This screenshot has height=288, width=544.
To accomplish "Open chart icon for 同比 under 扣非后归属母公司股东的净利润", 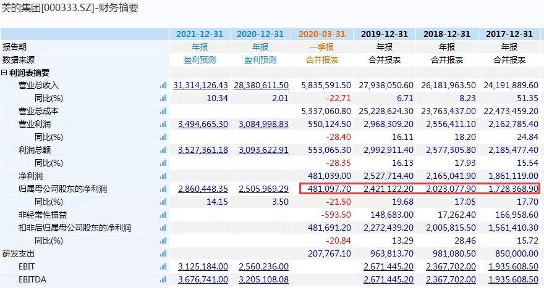I will 163,241.
